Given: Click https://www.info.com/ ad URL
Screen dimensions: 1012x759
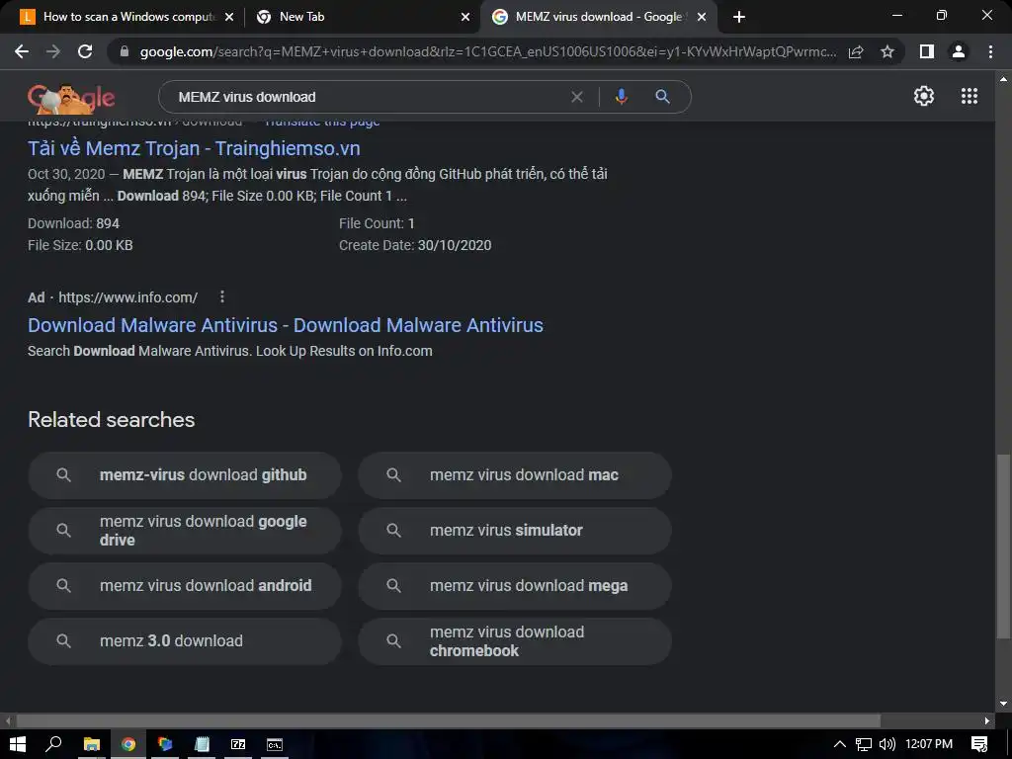Looking at the screenshot, I should tap(127, 297).
